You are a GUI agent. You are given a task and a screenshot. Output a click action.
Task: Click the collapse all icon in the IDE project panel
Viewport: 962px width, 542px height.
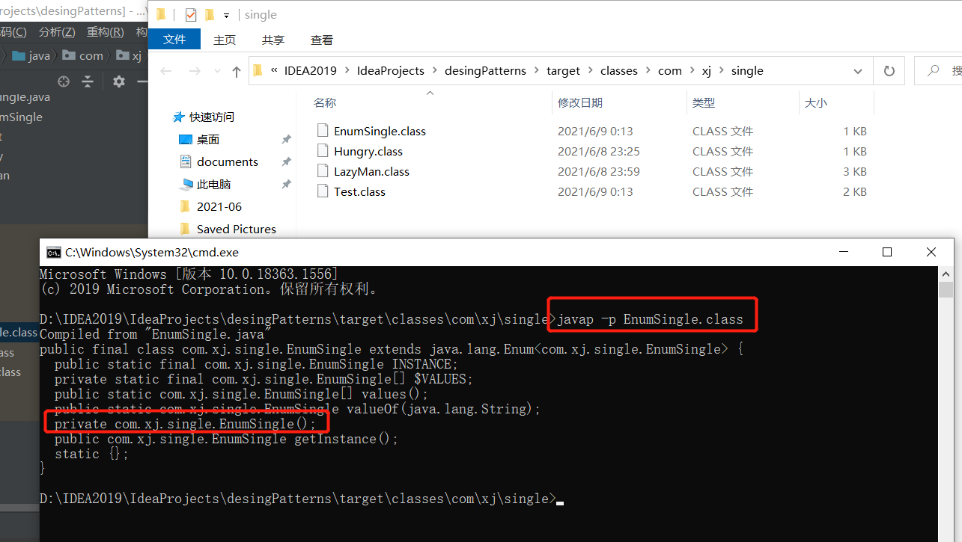click(x=88, y=81)
